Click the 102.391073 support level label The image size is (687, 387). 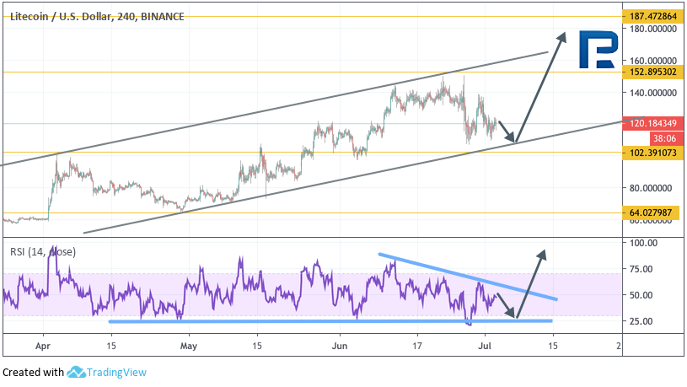[x=652, y=153]
